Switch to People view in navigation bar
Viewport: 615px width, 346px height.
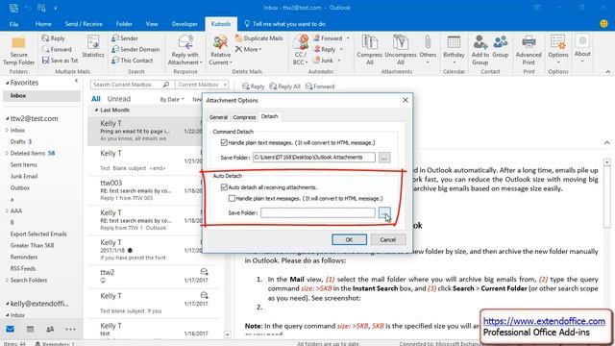tap(50, 329)
